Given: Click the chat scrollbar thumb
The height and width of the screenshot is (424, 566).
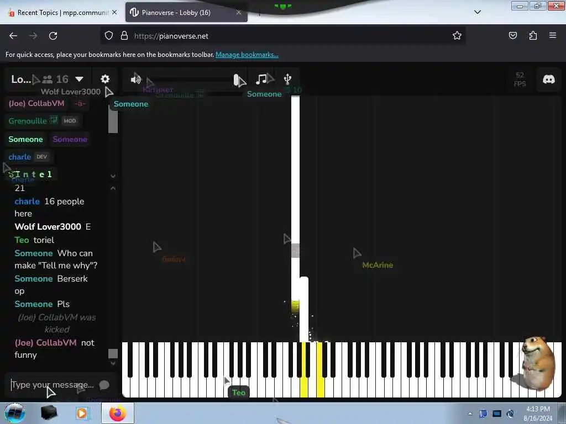Looking at the screenshot, I should tap(113, 353).
